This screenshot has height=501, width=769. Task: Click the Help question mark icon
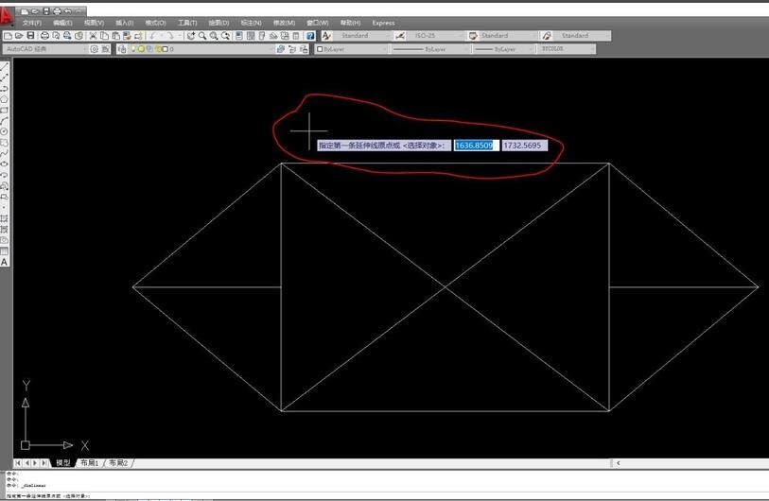(310, 36)
